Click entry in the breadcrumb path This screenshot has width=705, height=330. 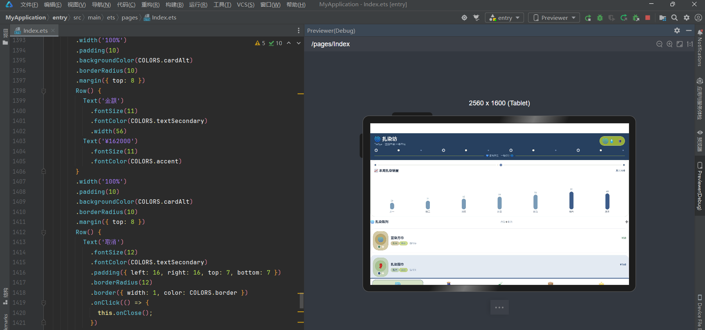60,18
